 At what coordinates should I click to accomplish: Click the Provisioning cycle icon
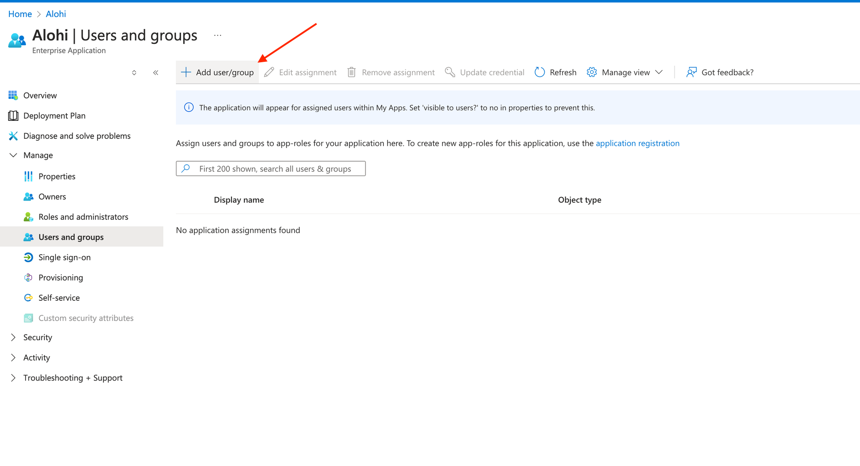[28, 278]
